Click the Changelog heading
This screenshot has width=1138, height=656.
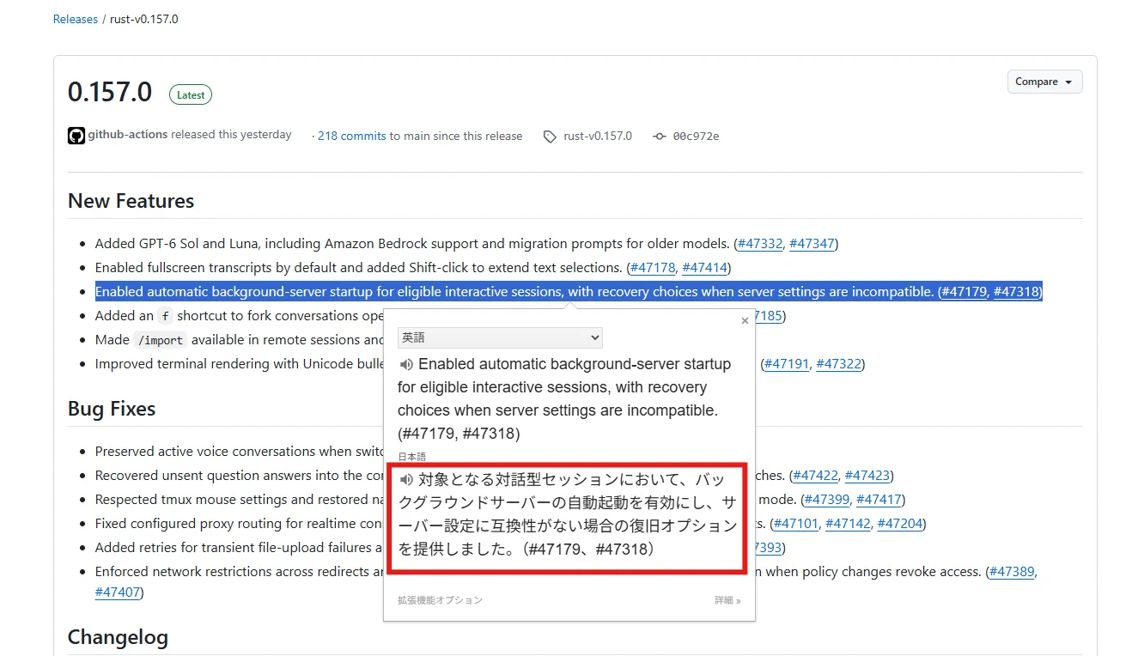pyautogui.click(x=118, y=637)
